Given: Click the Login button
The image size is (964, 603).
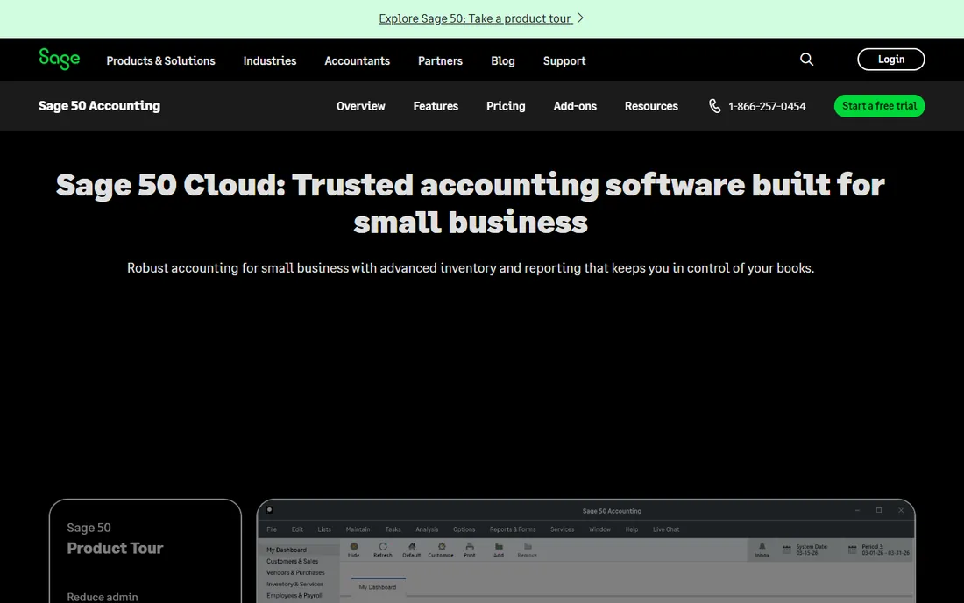Looking at the screenshot, I should 891,59.
